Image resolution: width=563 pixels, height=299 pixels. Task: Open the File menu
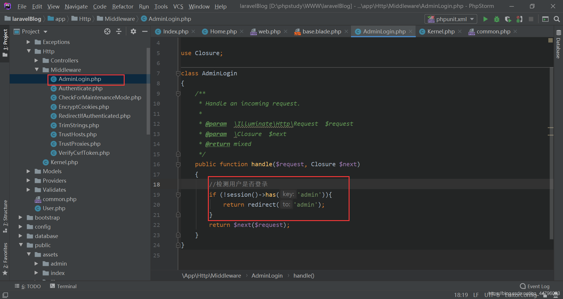click(x=22, y=6)
